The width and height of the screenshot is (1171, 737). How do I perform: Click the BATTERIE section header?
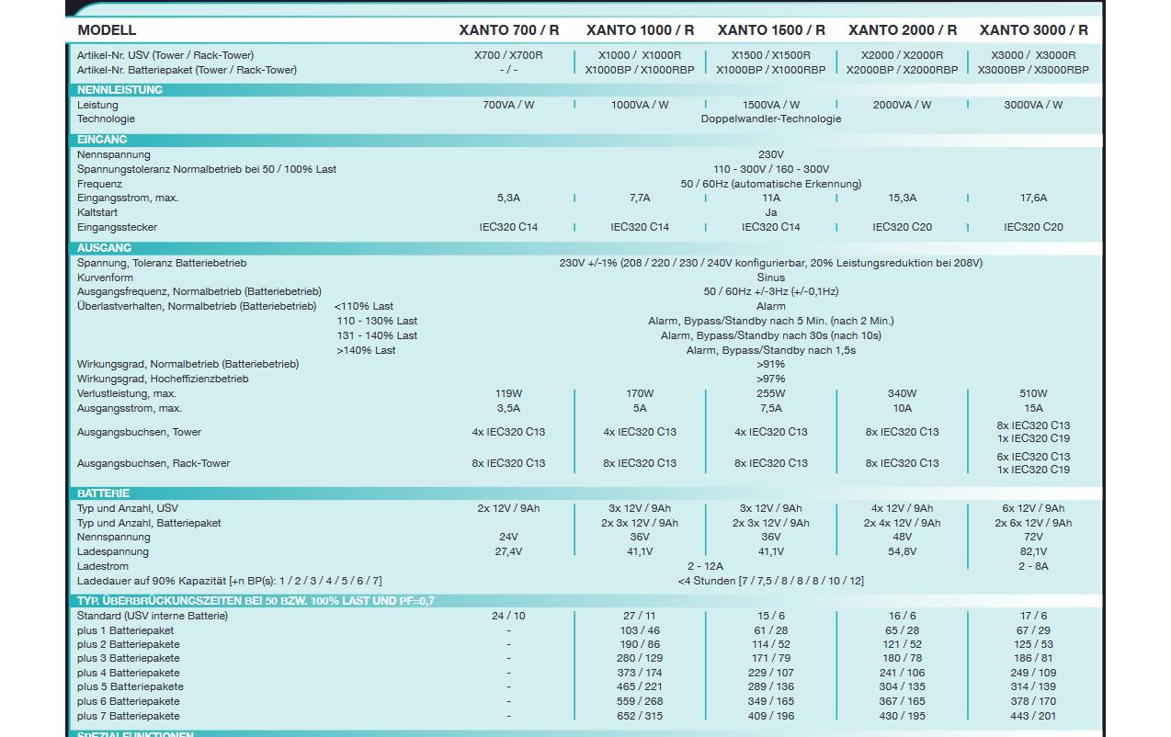point(103,493)
